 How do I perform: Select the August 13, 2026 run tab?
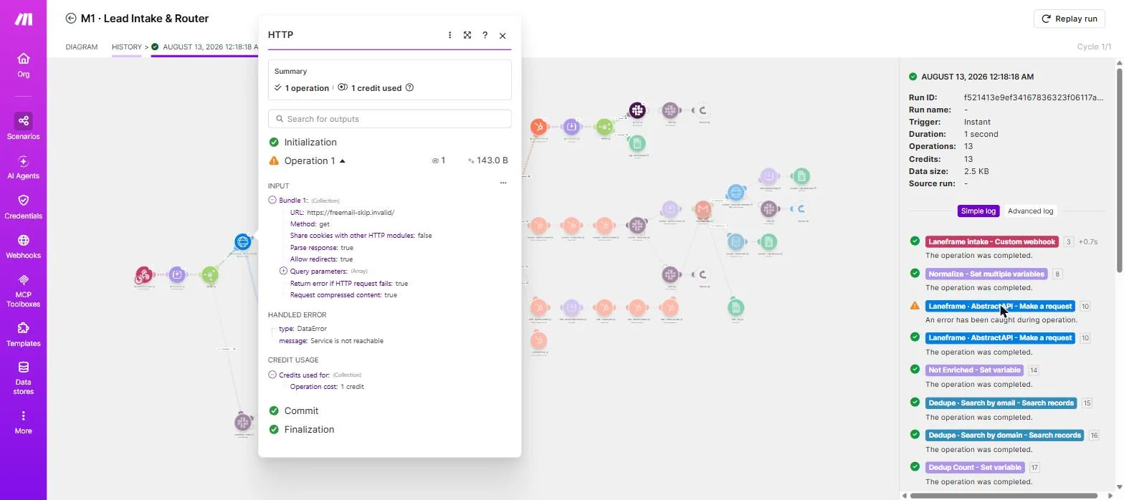coord(205,47)
